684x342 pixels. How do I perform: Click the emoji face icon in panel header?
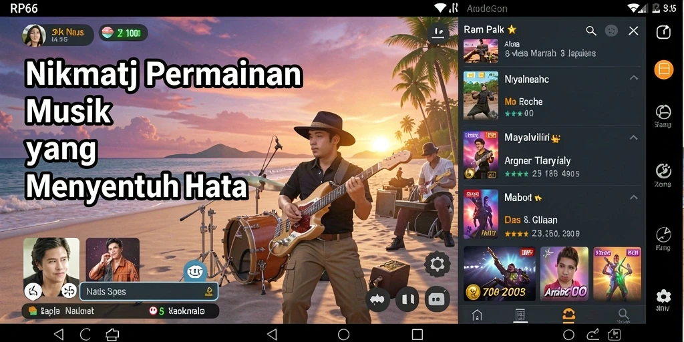pos(611,31)
